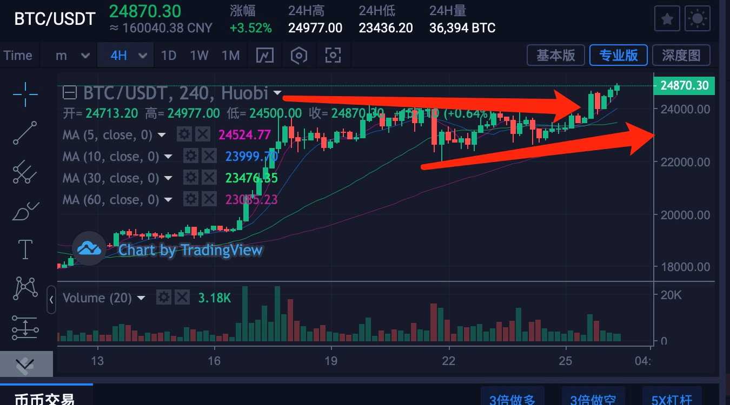Toggle light/dark theme with sun icon
The width and height of the screenshot is (730, 405).
point(698,19)
